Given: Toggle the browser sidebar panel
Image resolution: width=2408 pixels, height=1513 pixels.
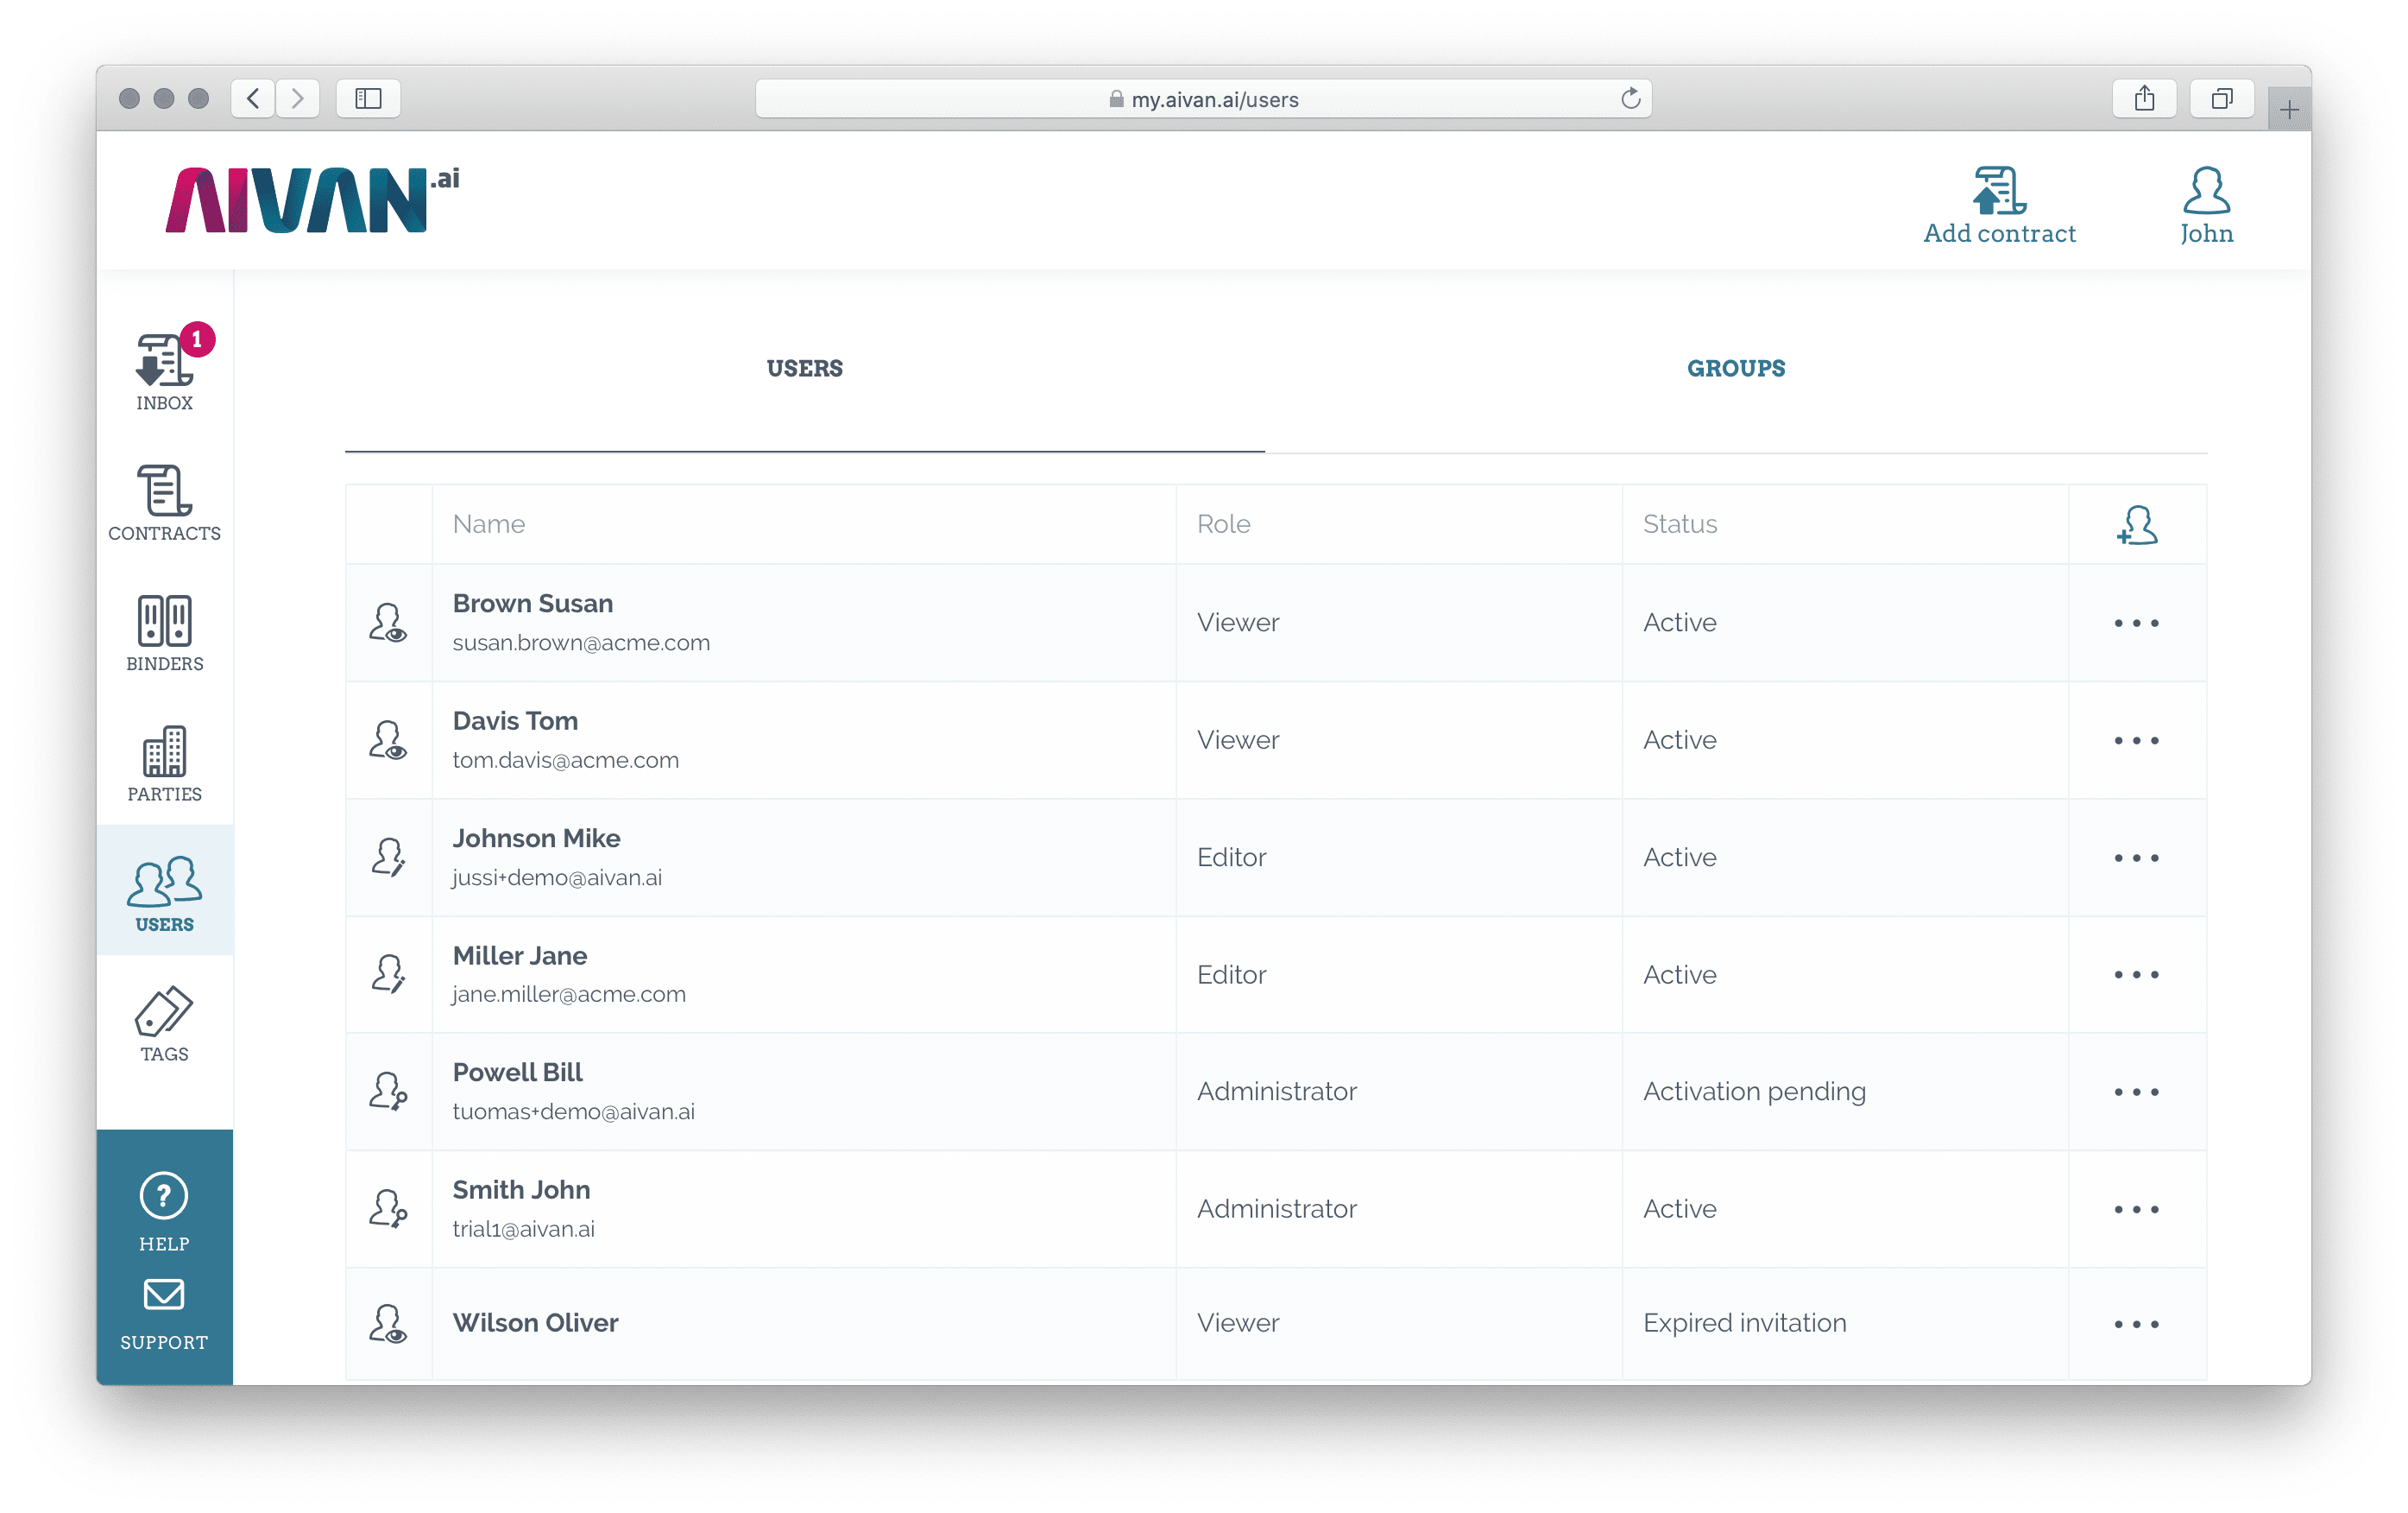Looking at the screenshot, I should click(x=368, y=98).
